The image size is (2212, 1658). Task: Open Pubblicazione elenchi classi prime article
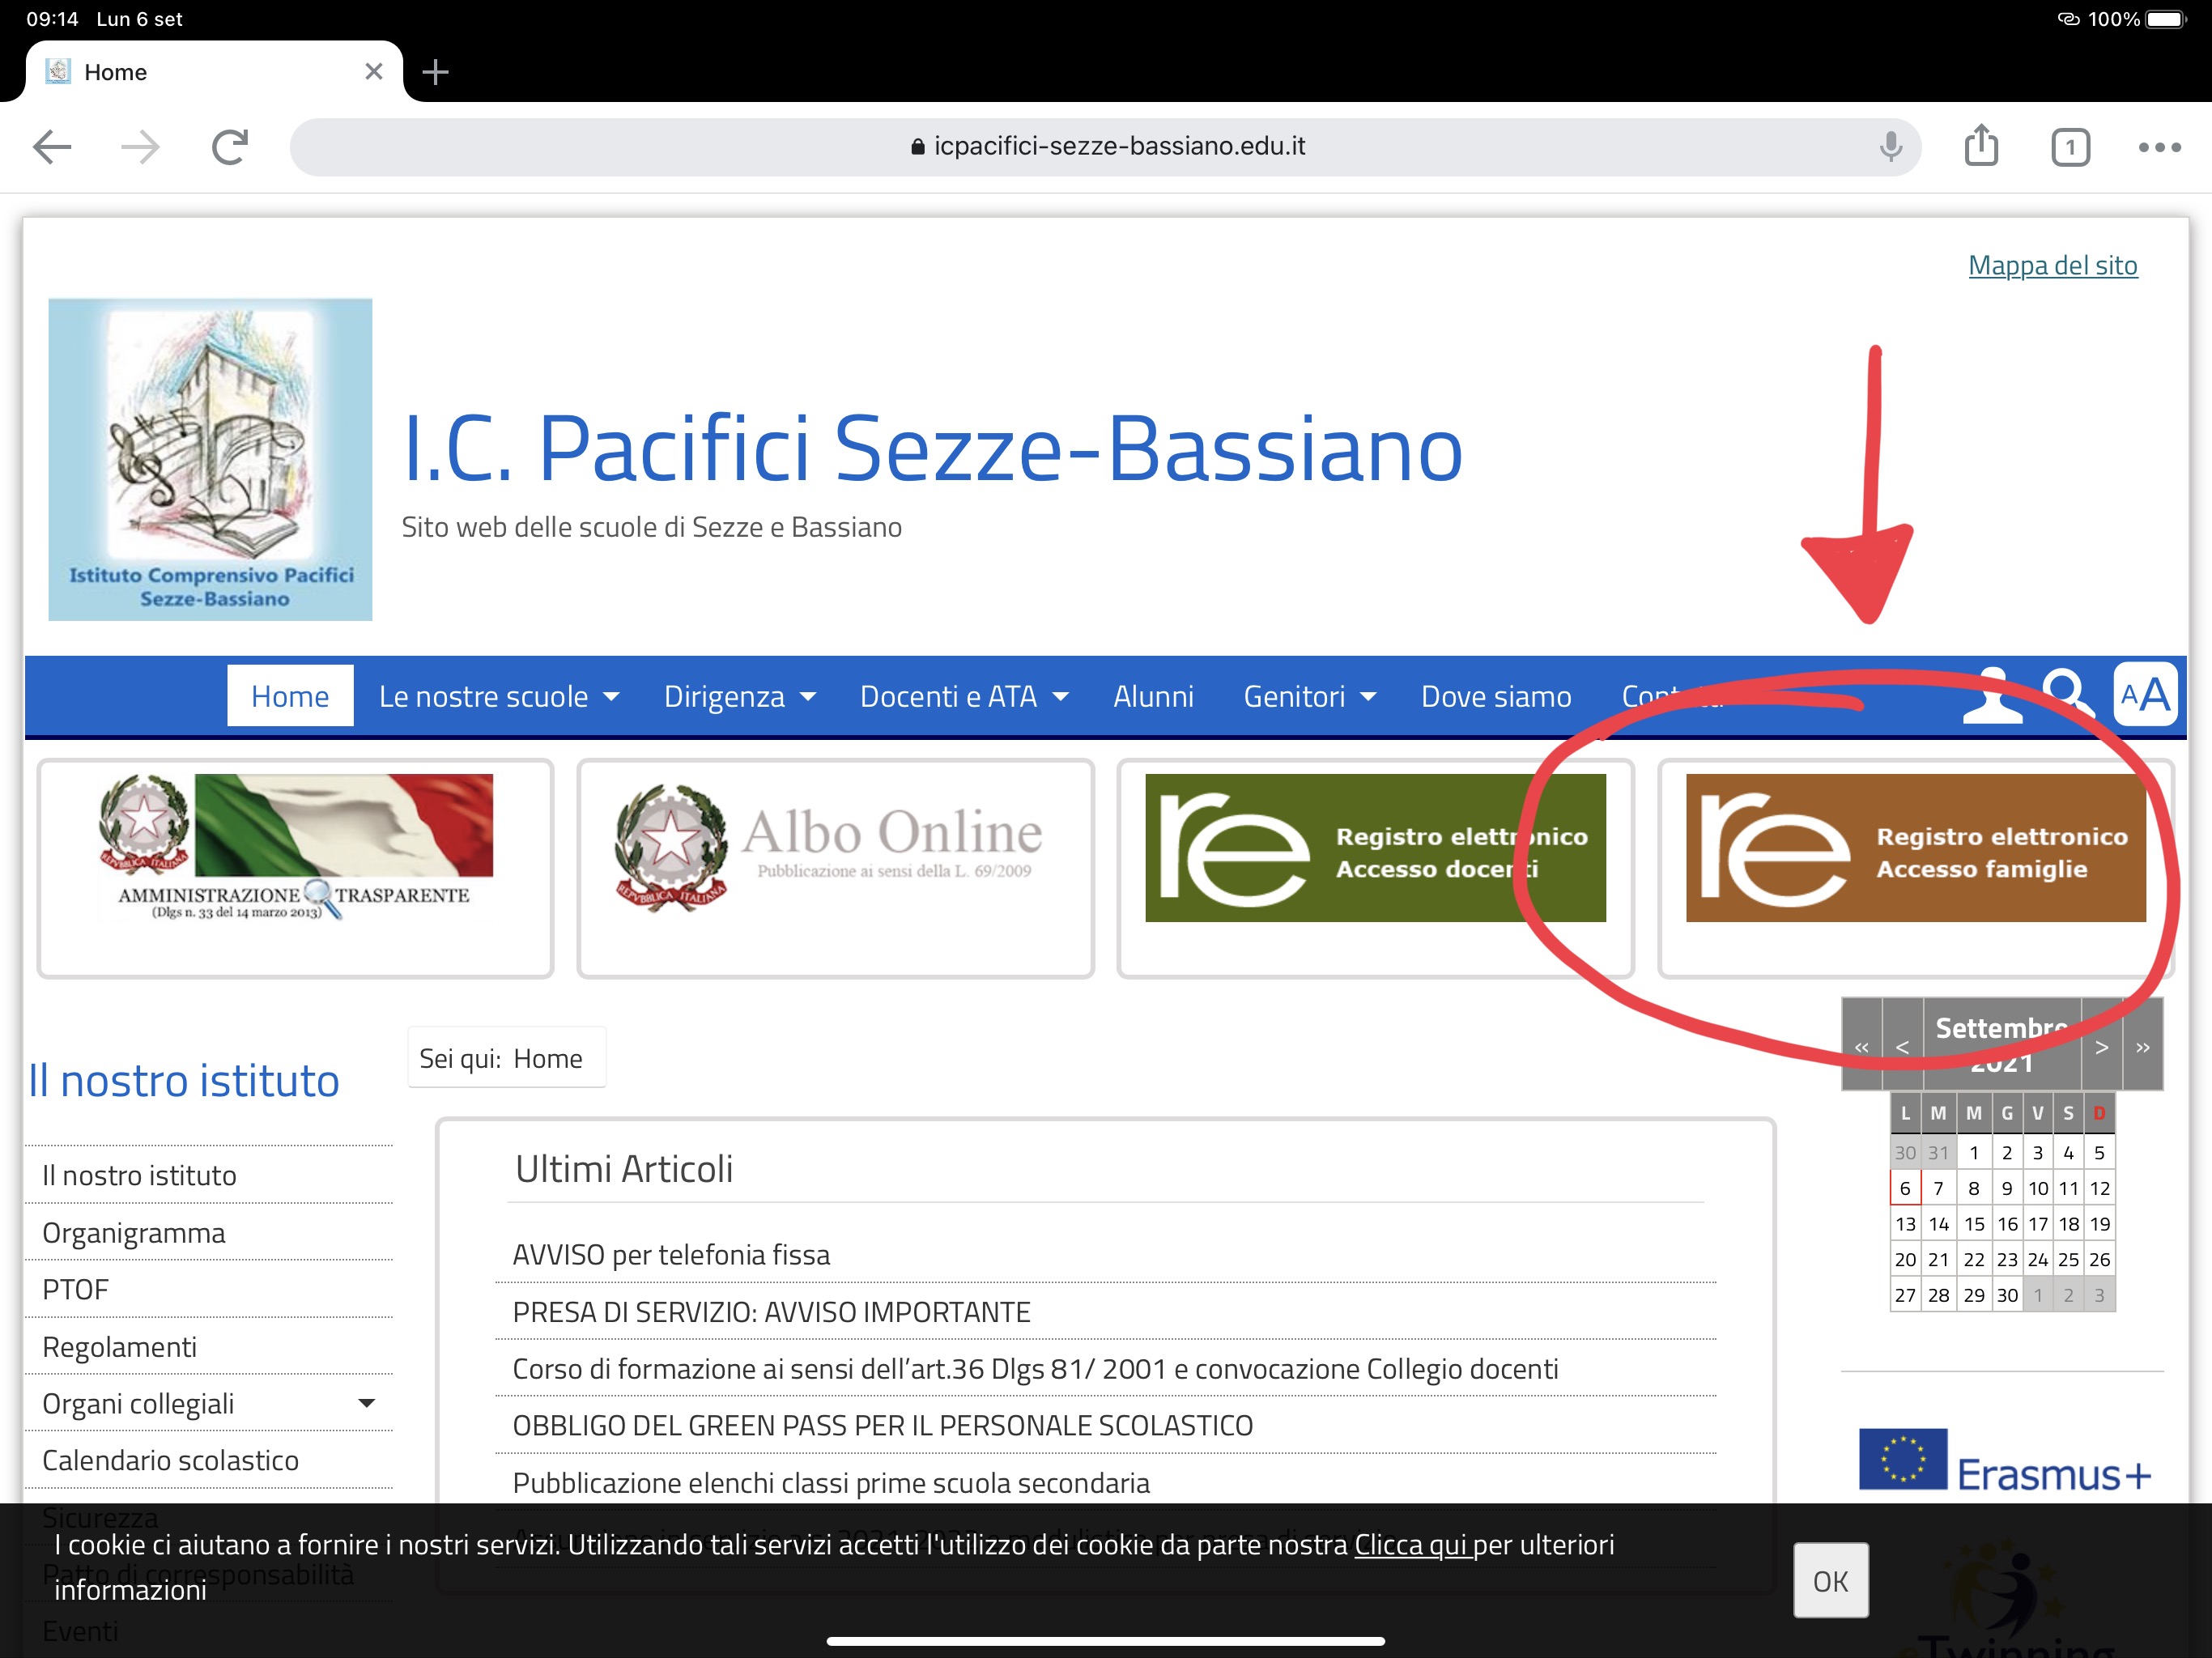pyautogui.click(x=831, y=1482)
